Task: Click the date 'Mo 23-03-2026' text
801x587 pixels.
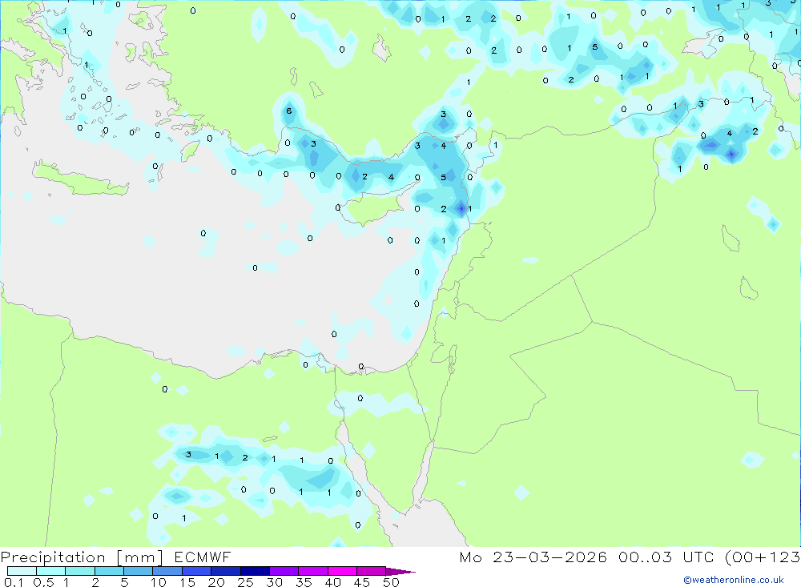Action: [x=533, y=557]
